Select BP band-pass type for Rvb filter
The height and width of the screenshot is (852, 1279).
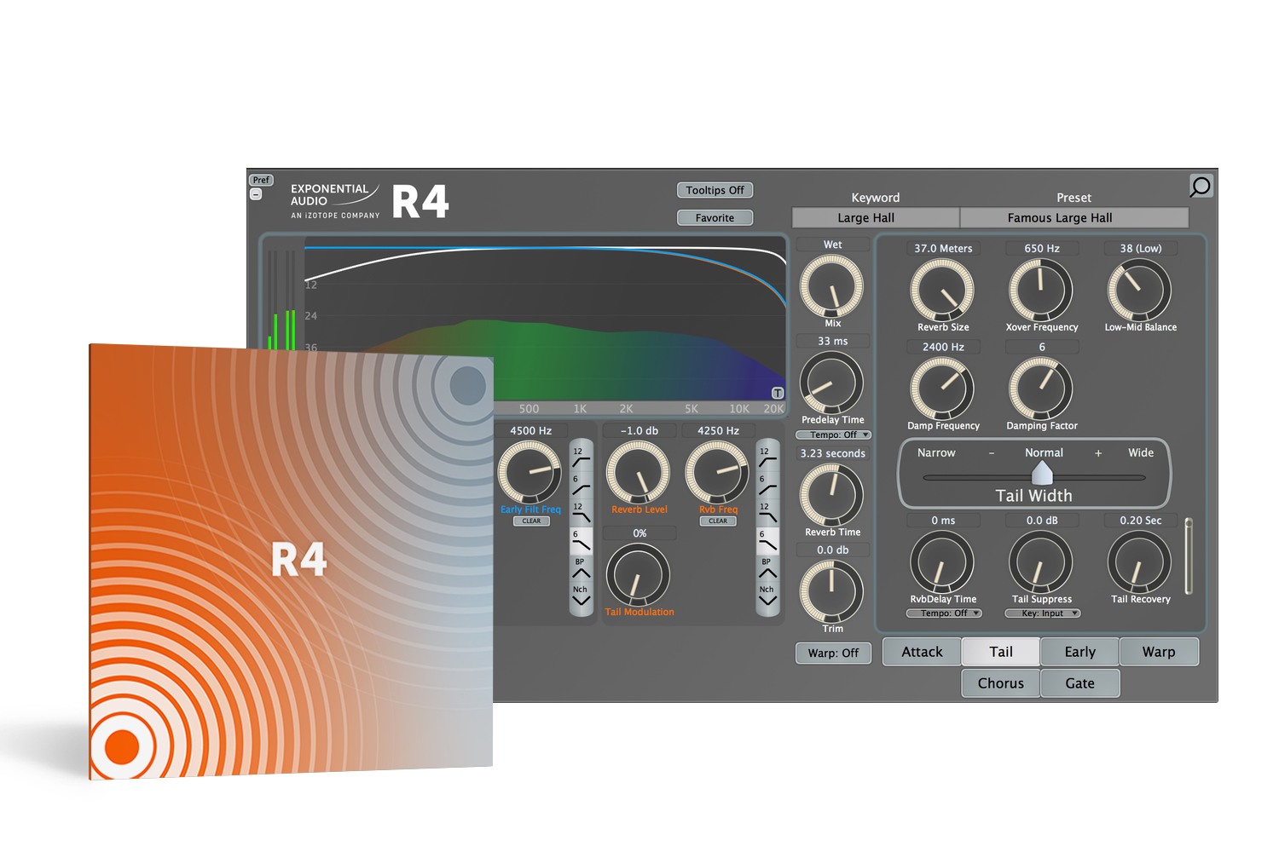tap(767, 569)
